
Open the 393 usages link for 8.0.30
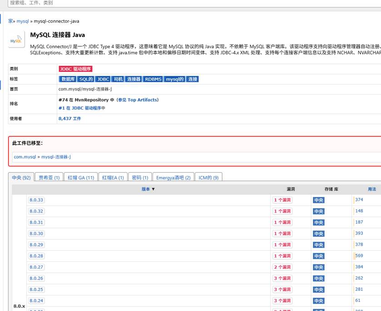tap(359, 233)
